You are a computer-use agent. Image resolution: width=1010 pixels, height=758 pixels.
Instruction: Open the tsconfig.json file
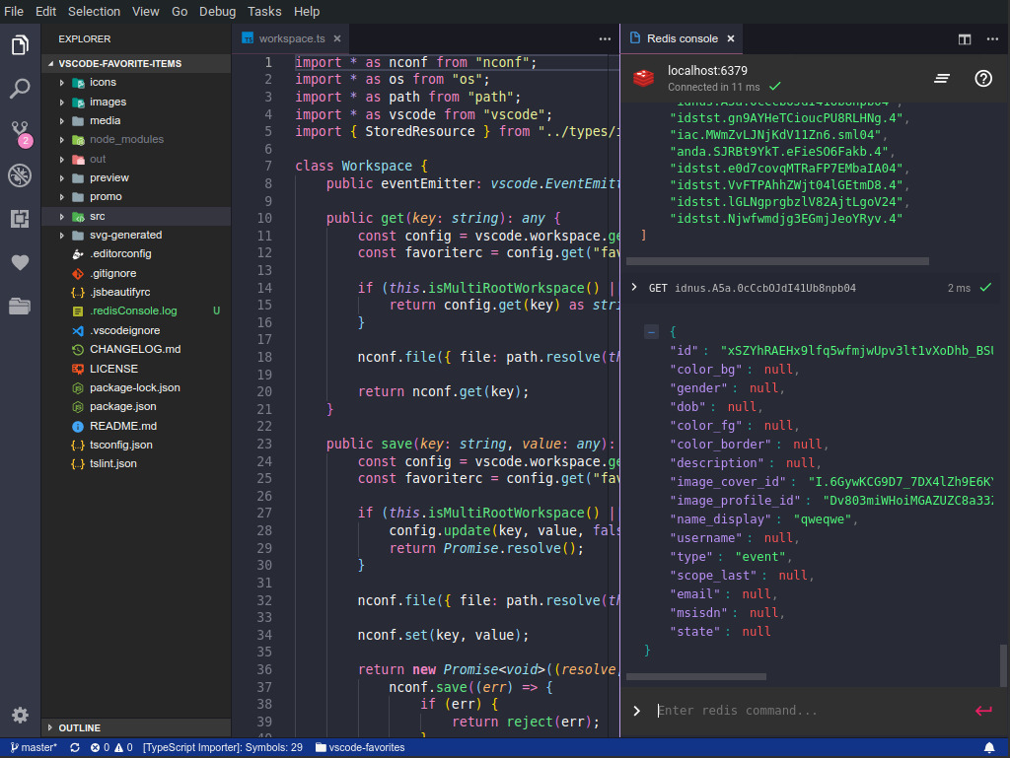point(136,445)
